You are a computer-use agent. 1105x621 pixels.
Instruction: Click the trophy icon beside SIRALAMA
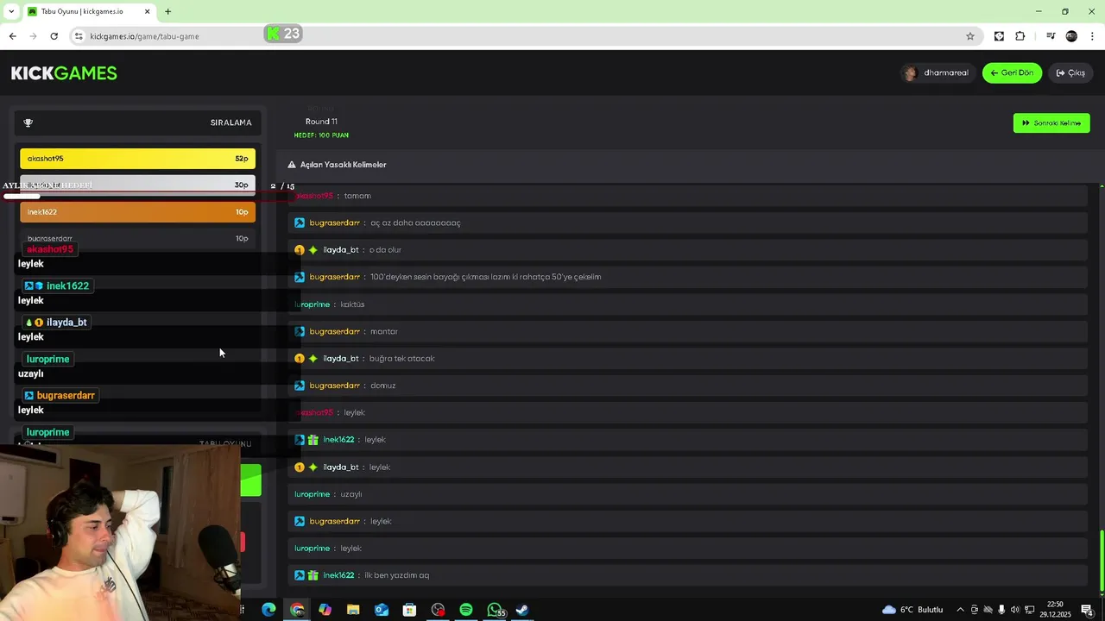(28, 123)
